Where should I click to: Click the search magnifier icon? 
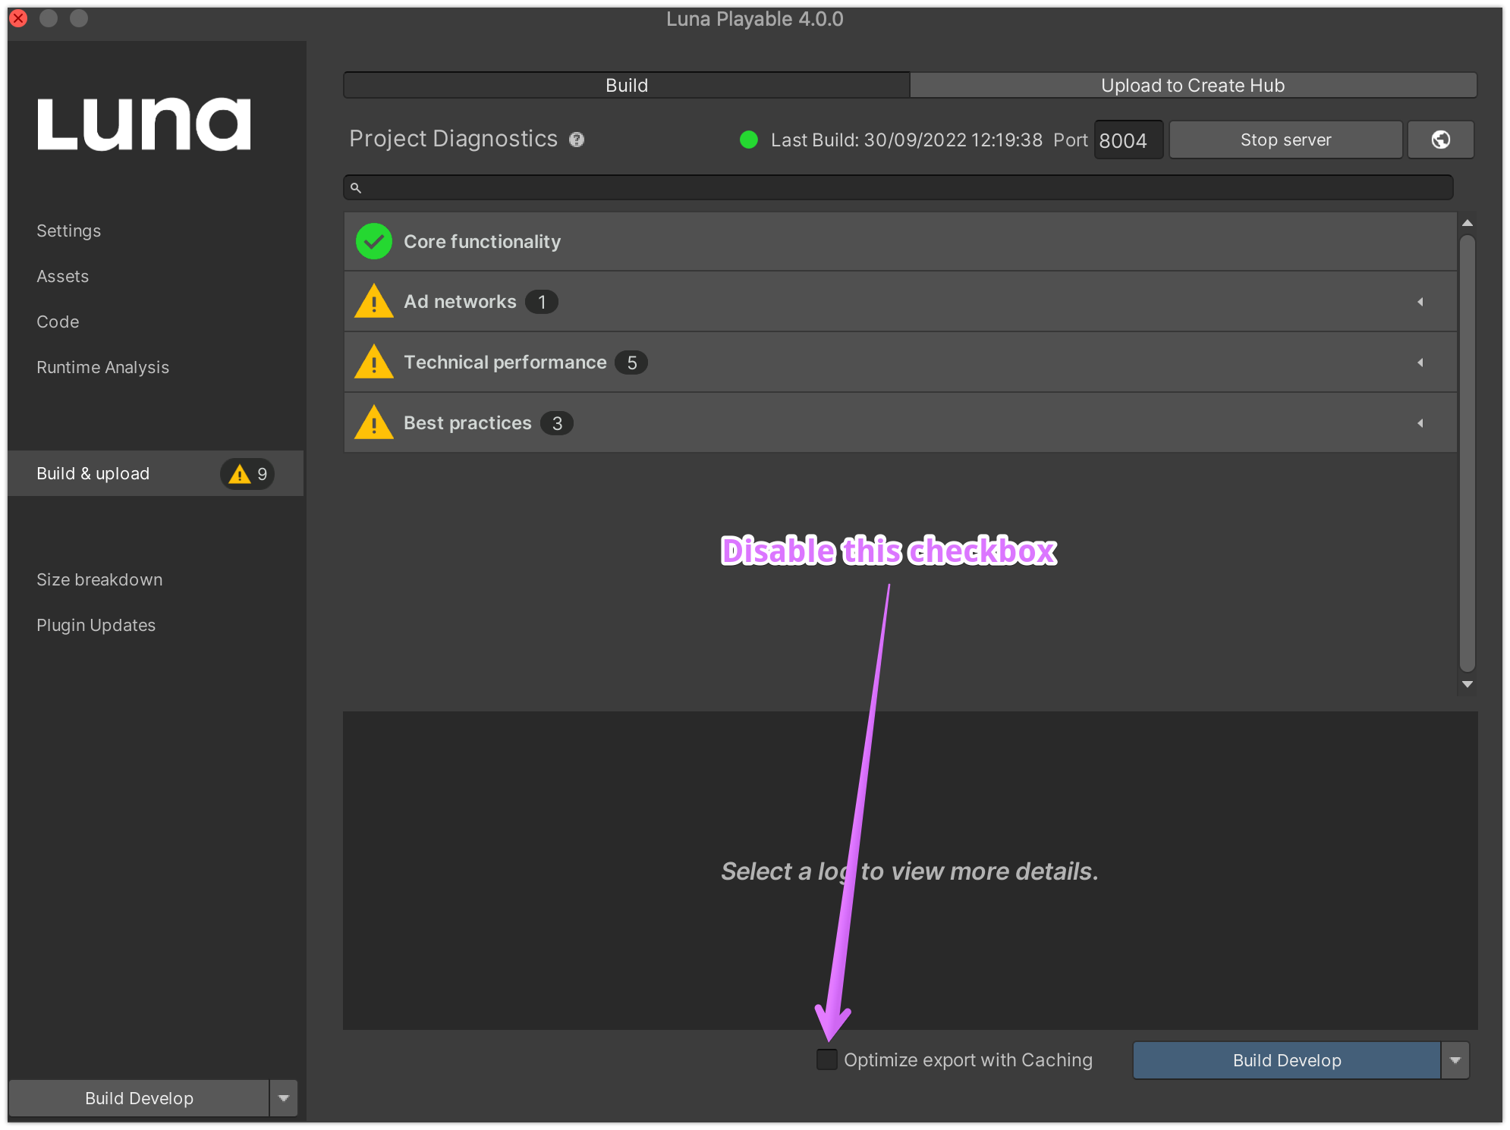[355, 187]
